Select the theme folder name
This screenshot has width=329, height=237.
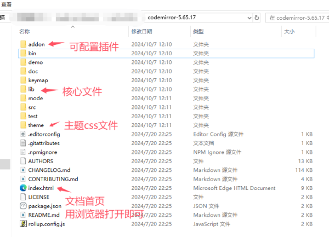point(36,125)
